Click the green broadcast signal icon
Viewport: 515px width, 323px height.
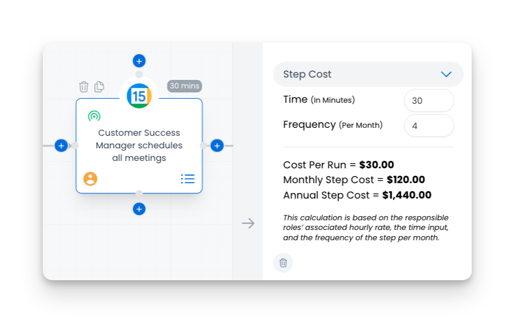(94, 116)
